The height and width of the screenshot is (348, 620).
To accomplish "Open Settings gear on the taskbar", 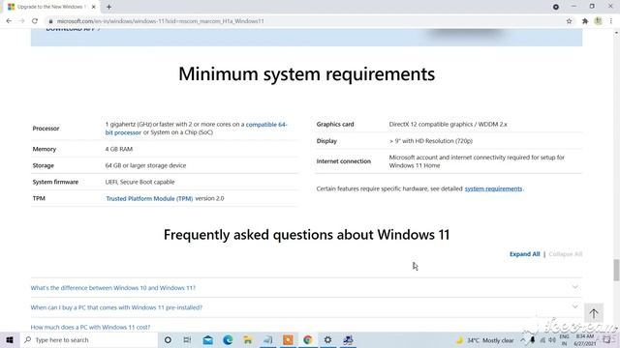I will (x=327, y=339).
